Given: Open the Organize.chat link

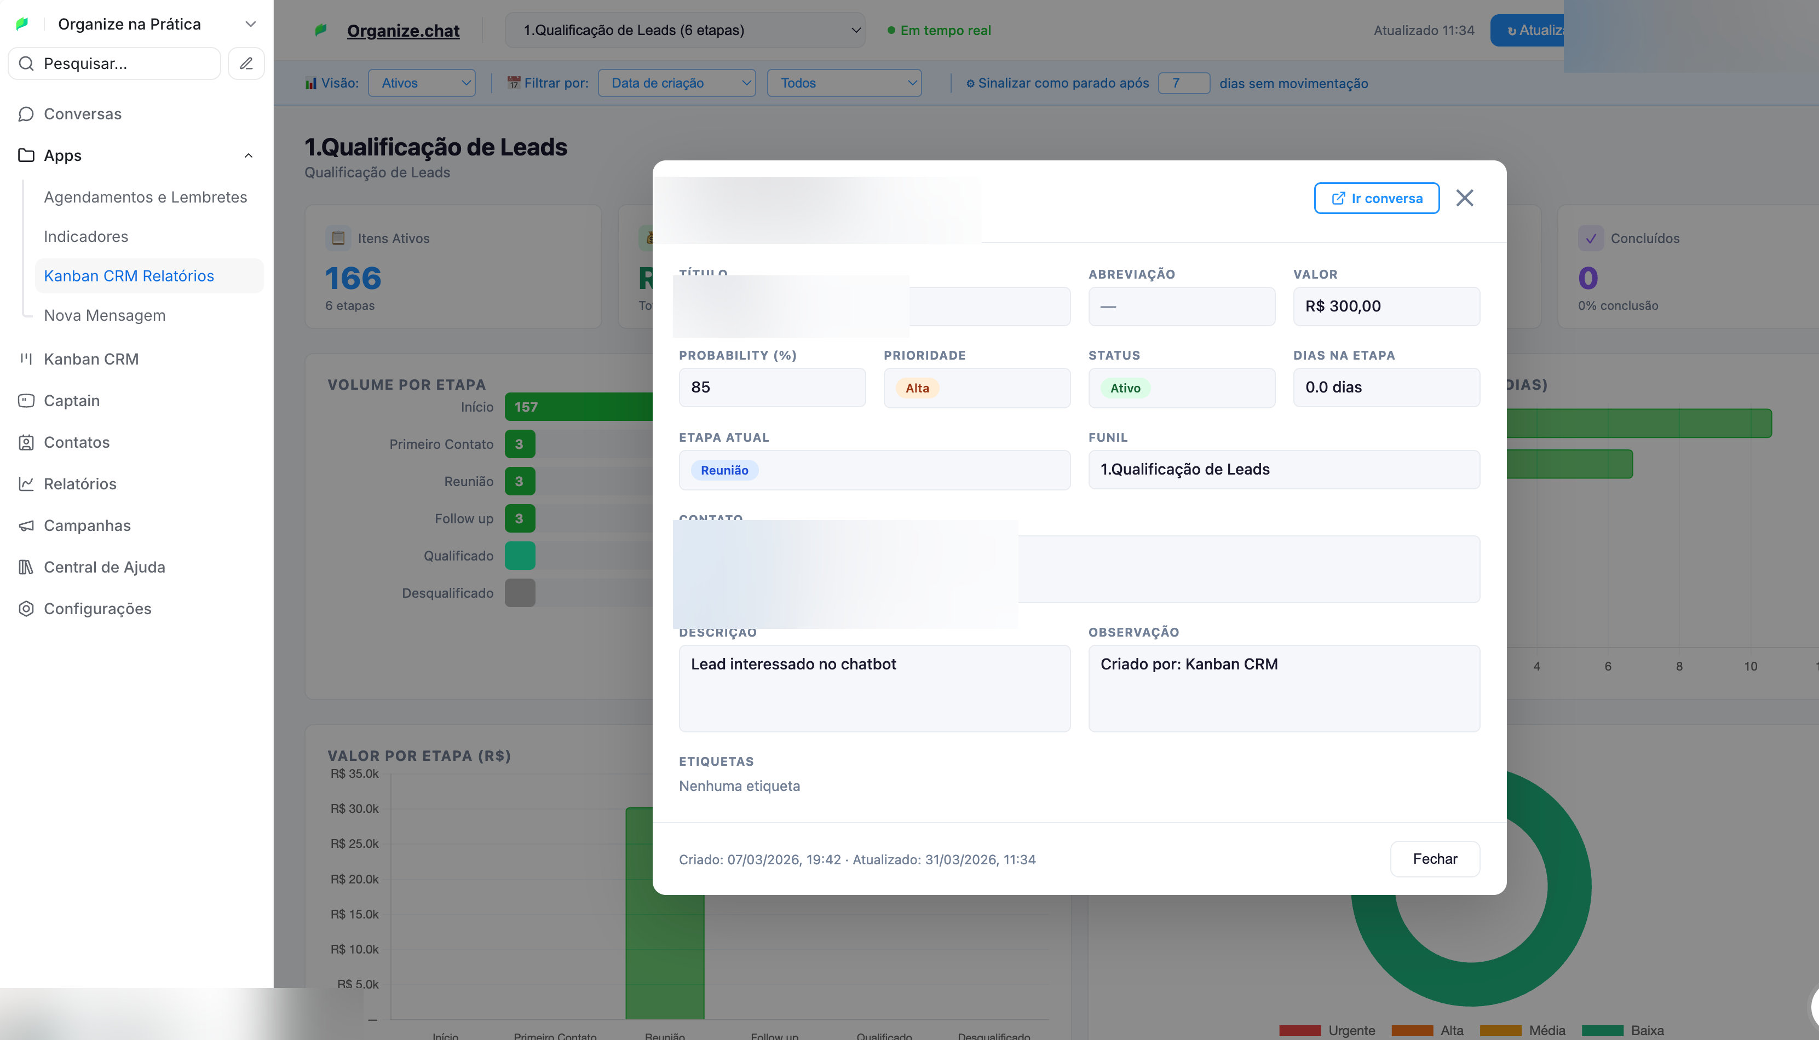Looking at the screenshot, I should pyautogui.click(x=403, y=31).
